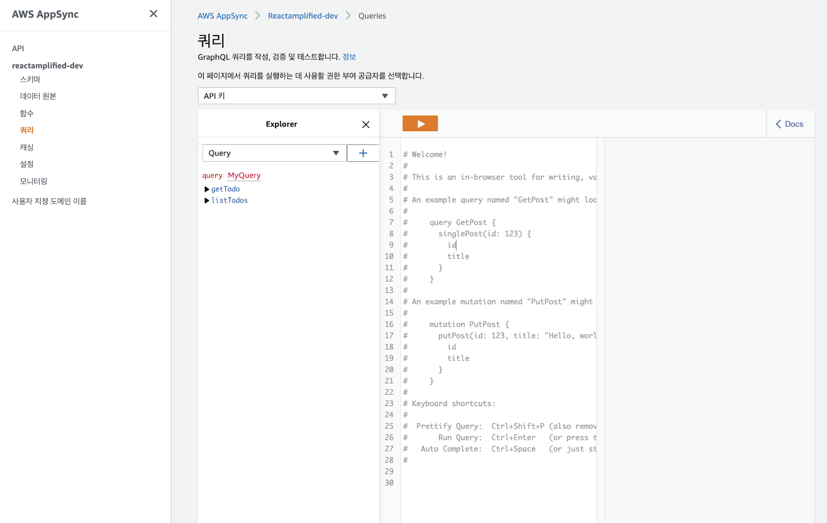Click editor line '# Welcome!'
The width and height of the screenshot is (827, 523).
[425, 155]
